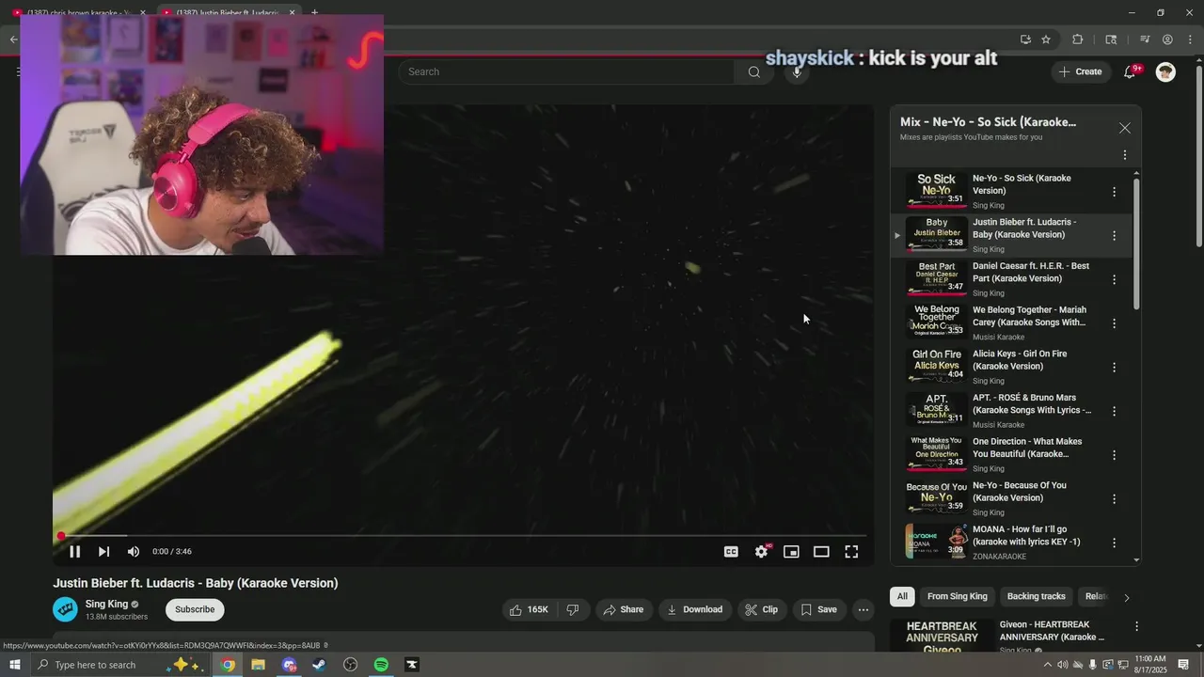Pause the karaoke video
The image size is (1204, 677).
tap(74, 552)
